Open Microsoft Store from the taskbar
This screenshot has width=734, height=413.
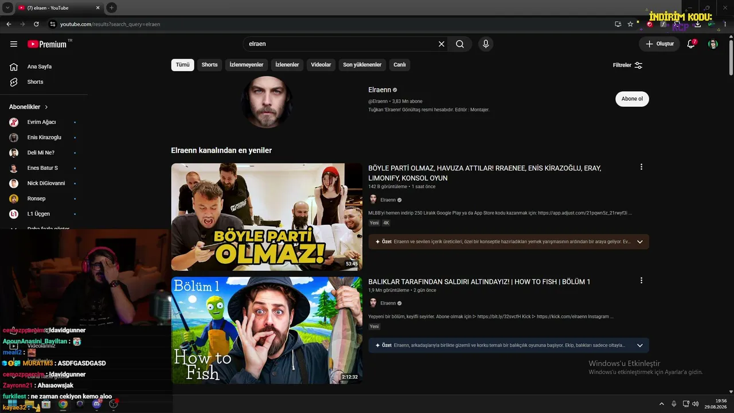click(x=46, y=404)
